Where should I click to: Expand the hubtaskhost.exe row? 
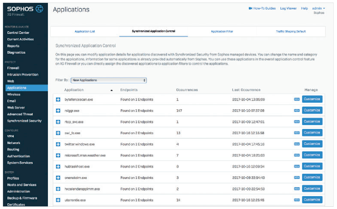click(x=58, y=167)
